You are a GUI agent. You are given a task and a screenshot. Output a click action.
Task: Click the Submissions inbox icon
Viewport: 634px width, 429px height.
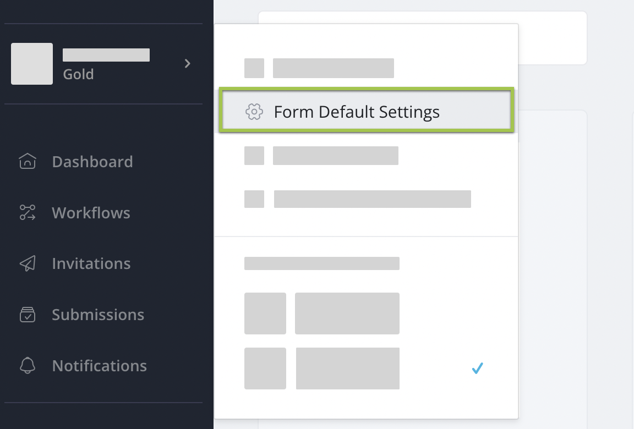(x=28, y=315)
